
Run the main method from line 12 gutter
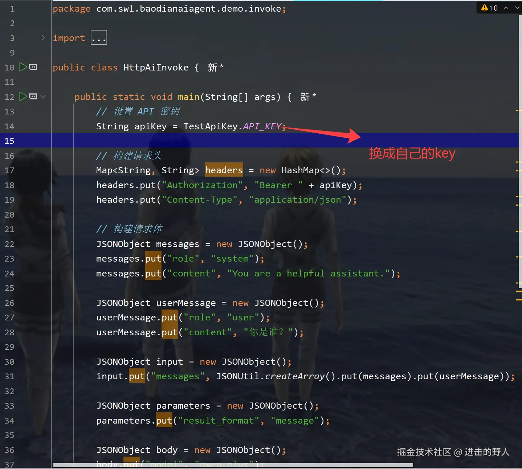23,96
